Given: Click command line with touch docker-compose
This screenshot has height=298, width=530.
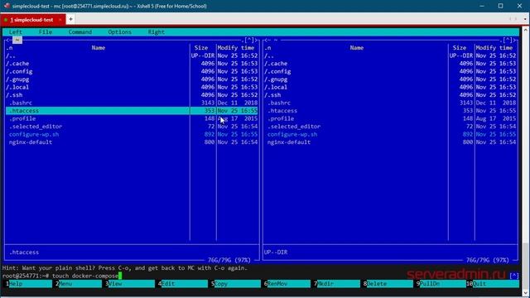Looking at the screenshot, I should (255, 276).
